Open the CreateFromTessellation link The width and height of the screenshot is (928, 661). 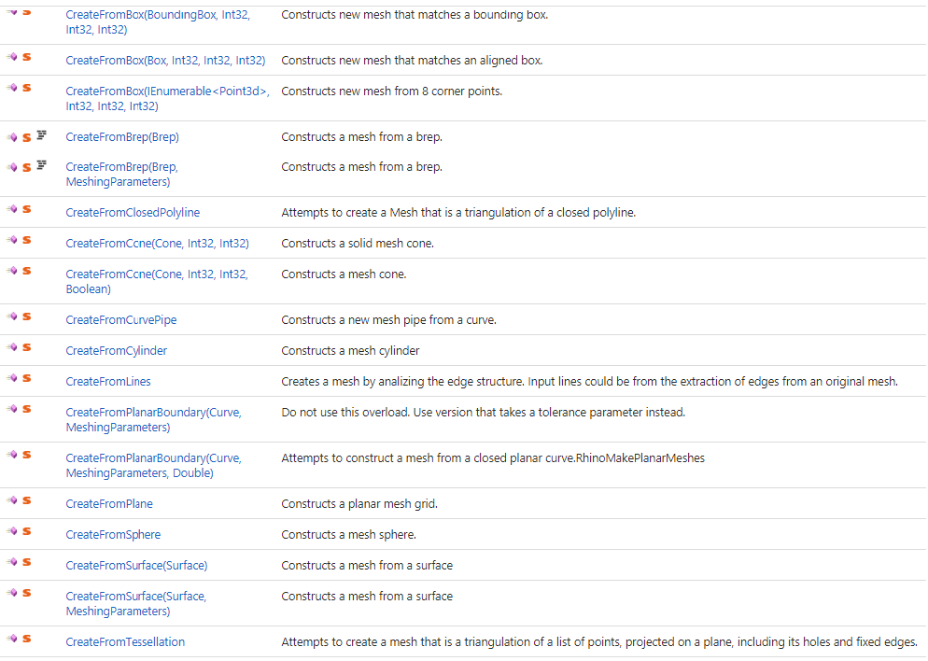click(125, 642)
